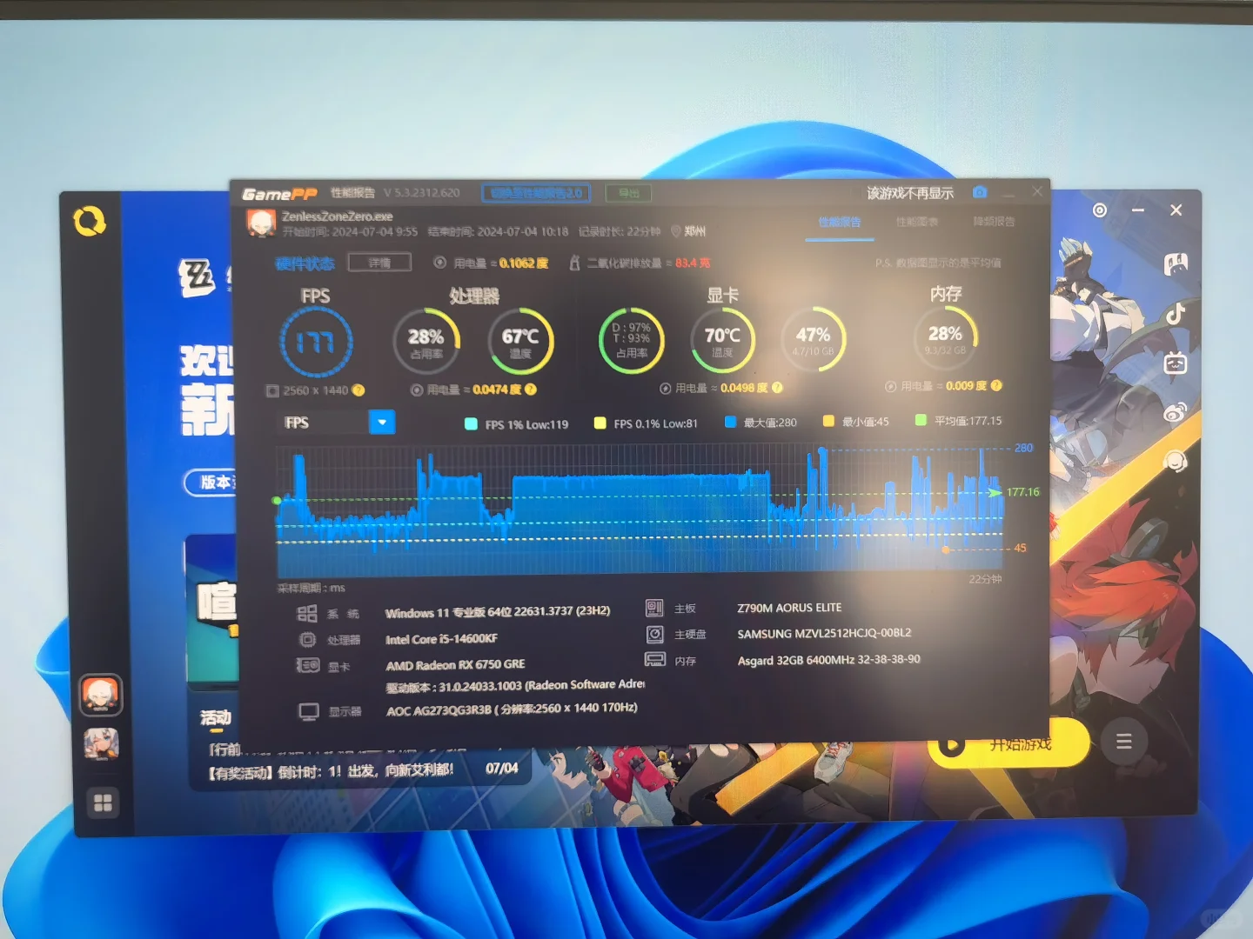
Task: Open the community mascot icon above TikTok
Action: pyautogui.click(x=1176, y=263)
